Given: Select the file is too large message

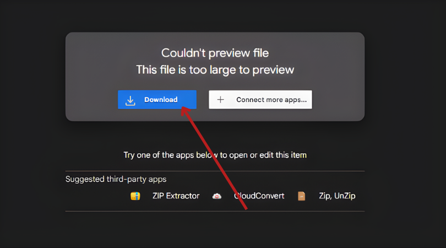Looking at the screenshot, I should click(215, 70).
